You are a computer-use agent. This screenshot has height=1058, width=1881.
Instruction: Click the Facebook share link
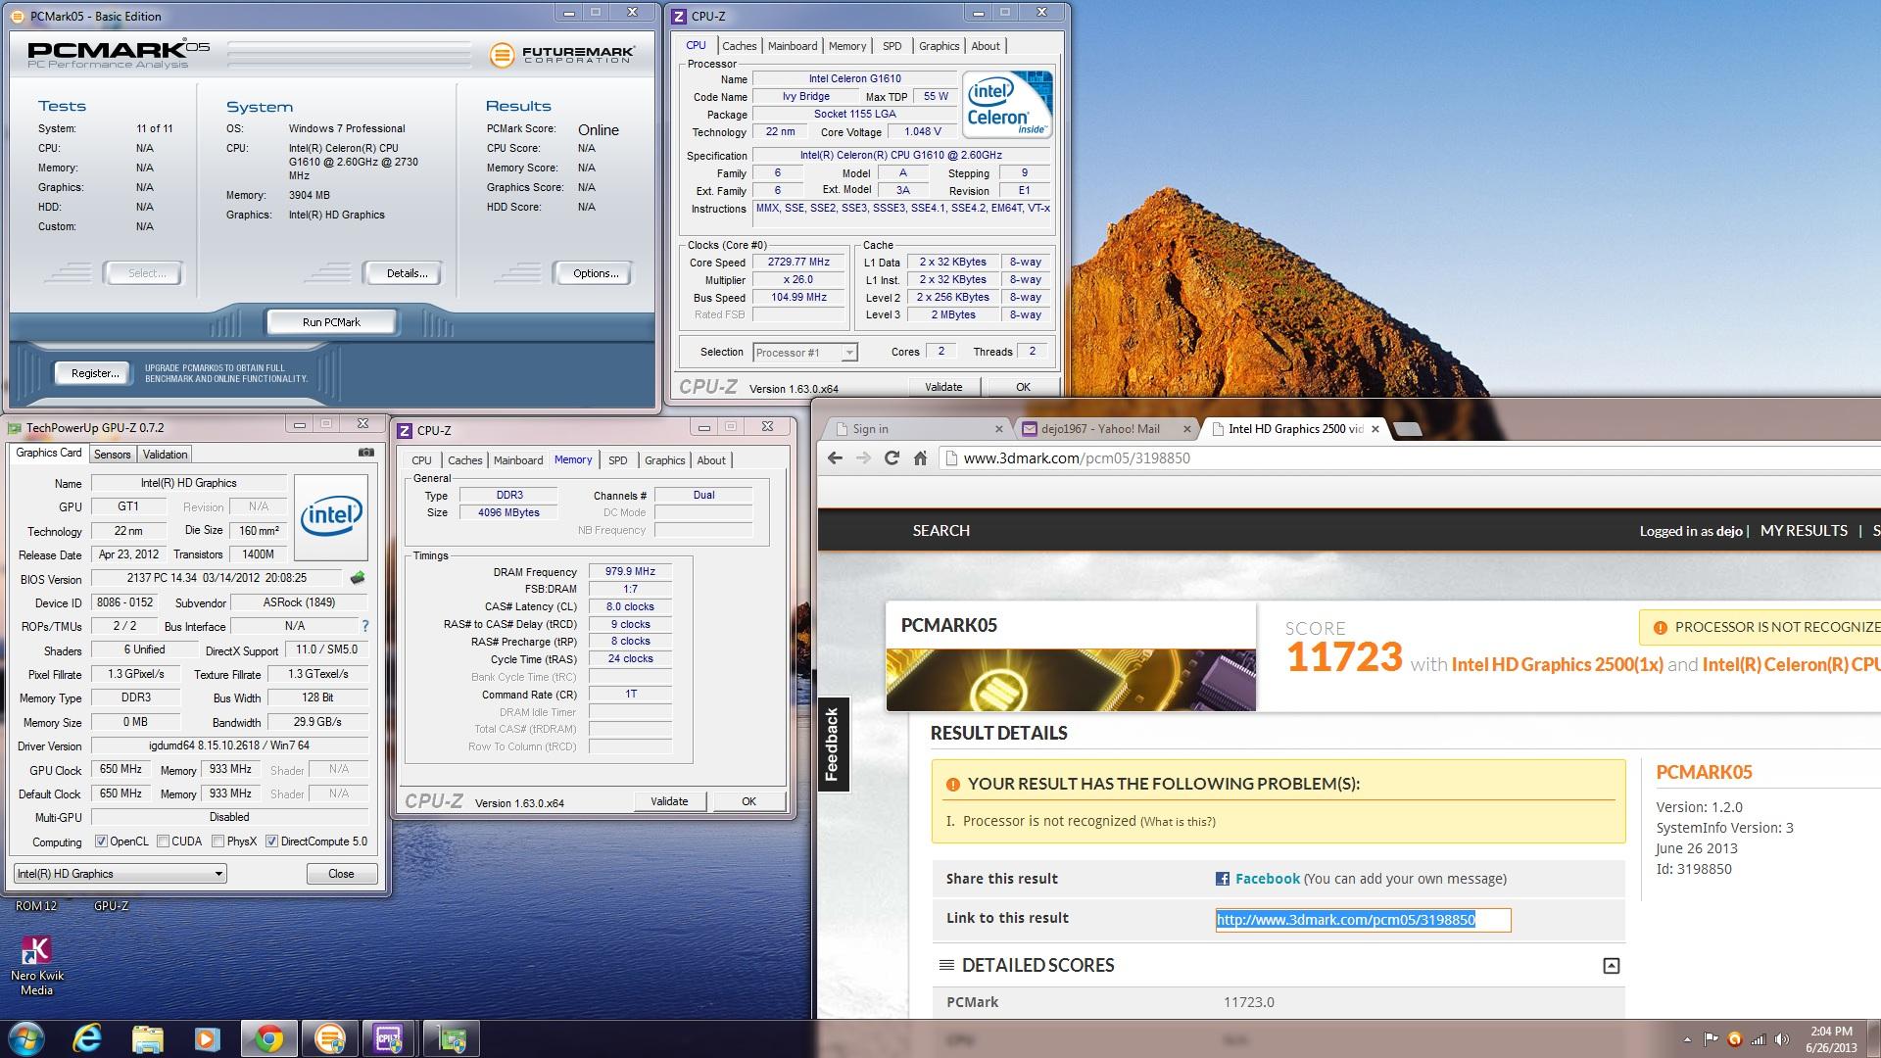(x=1267, y=879)
